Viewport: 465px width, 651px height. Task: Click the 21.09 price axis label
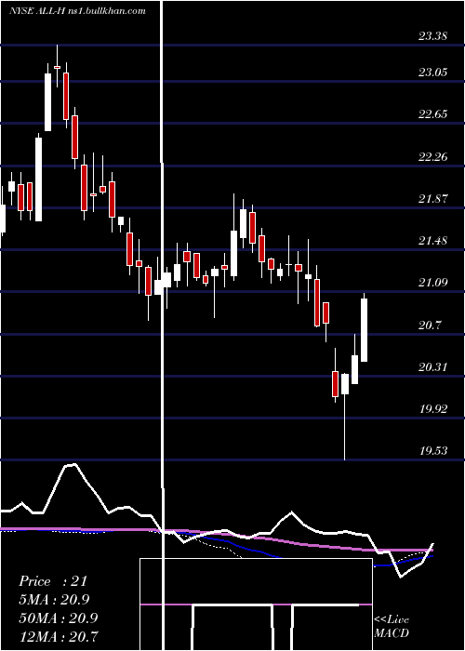pos(433,283)
